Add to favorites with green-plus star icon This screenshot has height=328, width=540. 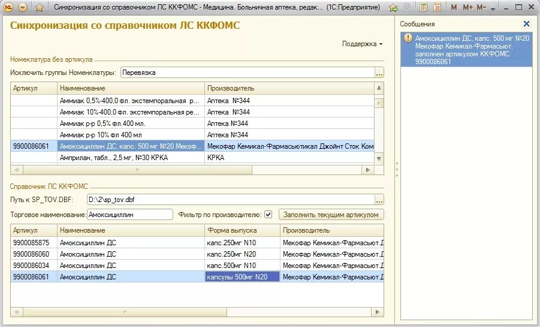click(x=393, y=8)
